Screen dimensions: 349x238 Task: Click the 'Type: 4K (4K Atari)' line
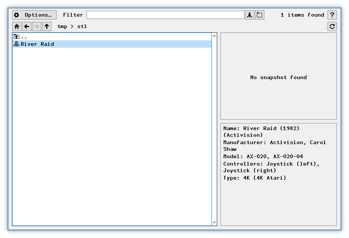[x=255, y=178]
